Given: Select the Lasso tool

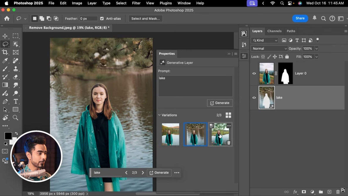Looking at the screenshot, I should pos(5,44).
